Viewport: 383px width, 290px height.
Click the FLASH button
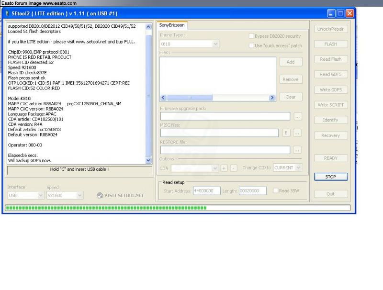pyautogui.click(x=330, y=44)
